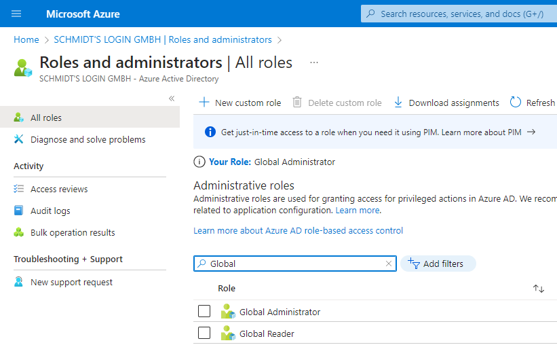
Task: Open Diagnose and solve problems
Action: click(90, 139)
